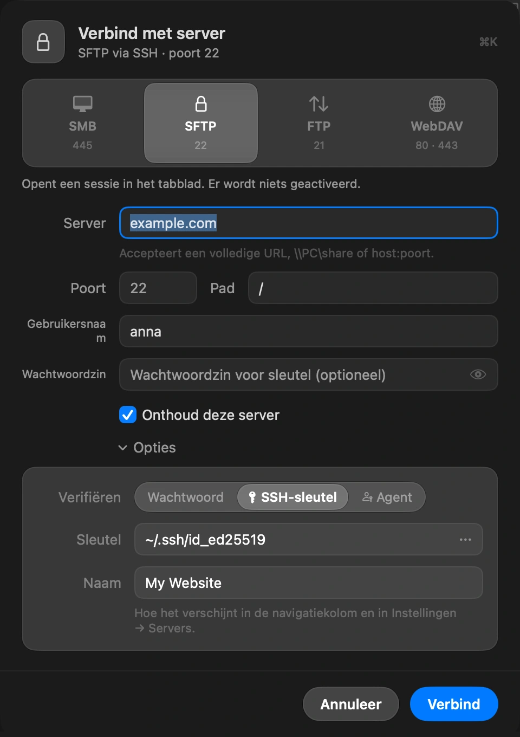Browse for key file via ellipsis button
Image resolution: width=520 pixels, height=737 pixels.
[465, 540]
